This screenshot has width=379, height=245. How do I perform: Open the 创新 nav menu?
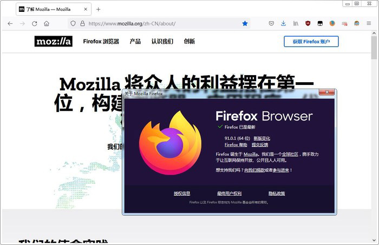point(190,42)
